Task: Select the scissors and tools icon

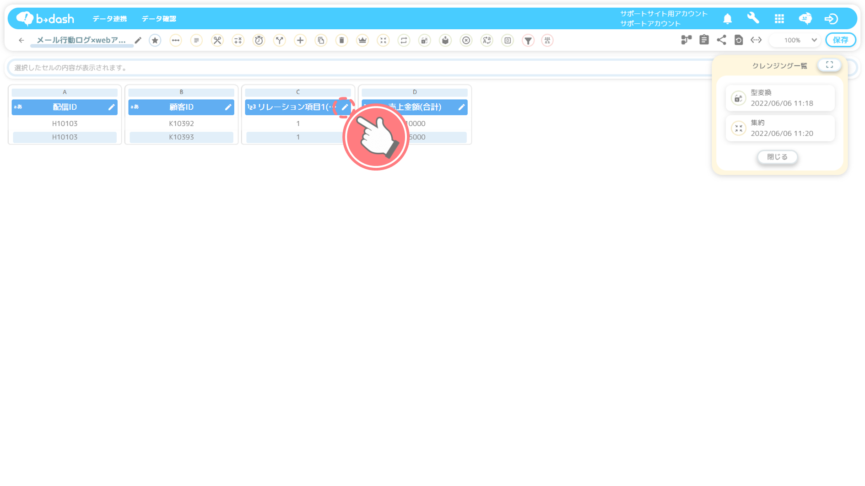Action: [217, 40]
